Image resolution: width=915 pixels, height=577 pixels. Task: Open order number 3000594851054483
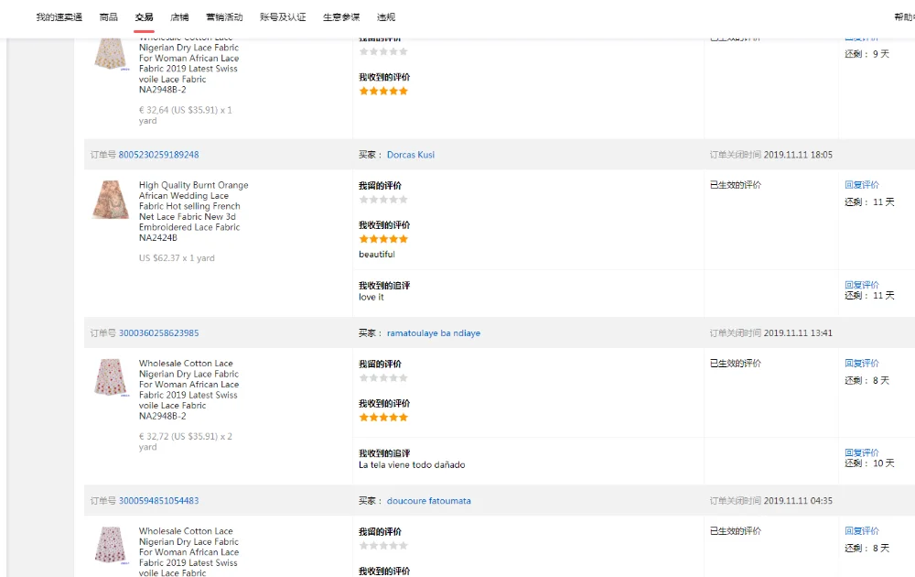(x=158, y=500)
